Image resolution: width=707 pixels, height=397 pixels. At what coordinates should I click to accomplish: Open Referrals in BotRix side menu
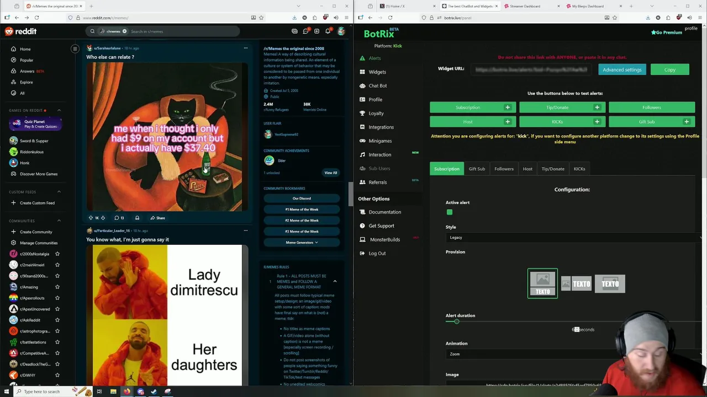coord(378,182)
